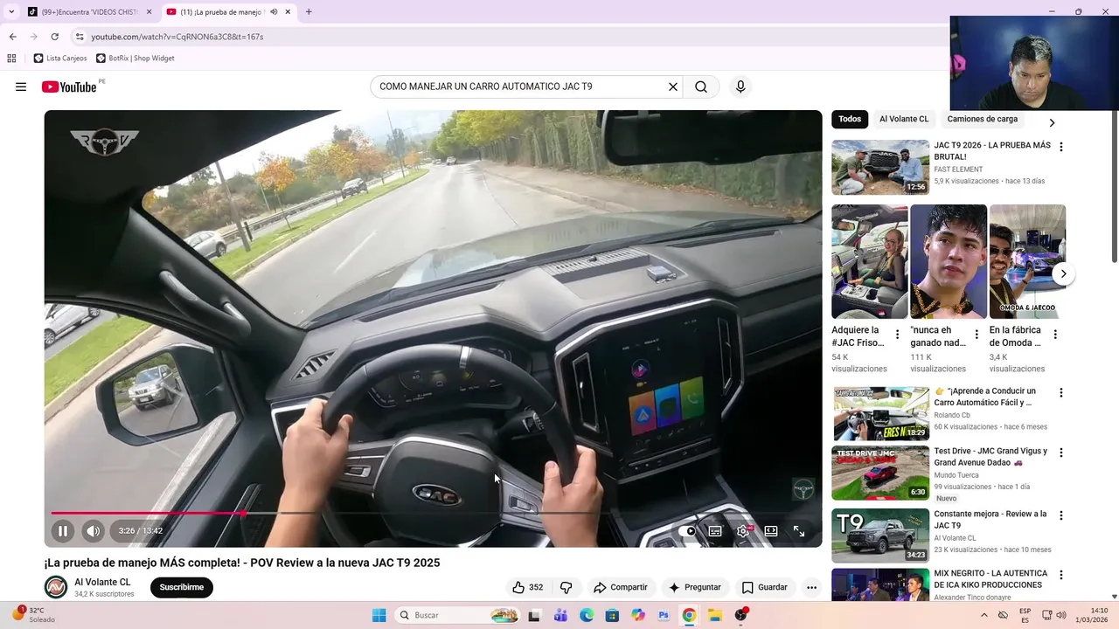
Task: Open Al Volante CL channel avatar
Action: click(x=56, y=587)
